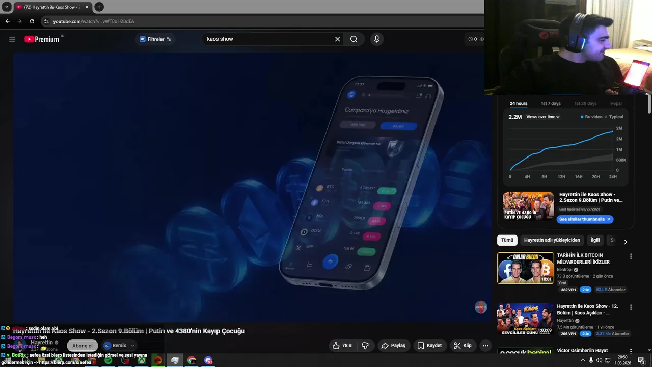Image resolution: width=652 pixels, height=367 pixels.
Task: Open Discord from the taskbar
Action: (208, 360)
